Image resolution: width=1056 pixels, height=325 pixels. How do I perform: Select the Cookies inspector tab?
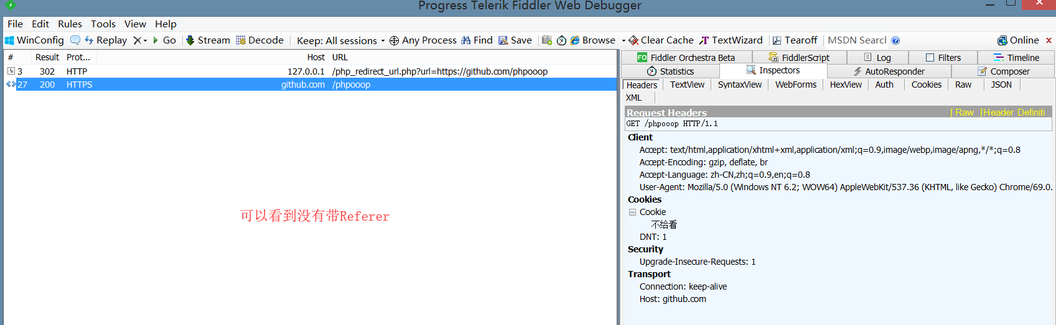pyautogui.click(x=927, y=85)
